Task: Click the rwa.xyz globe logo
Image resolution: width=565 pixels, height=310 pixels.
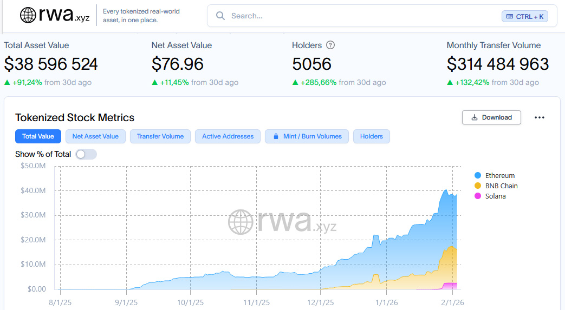Action: point(28,15)
